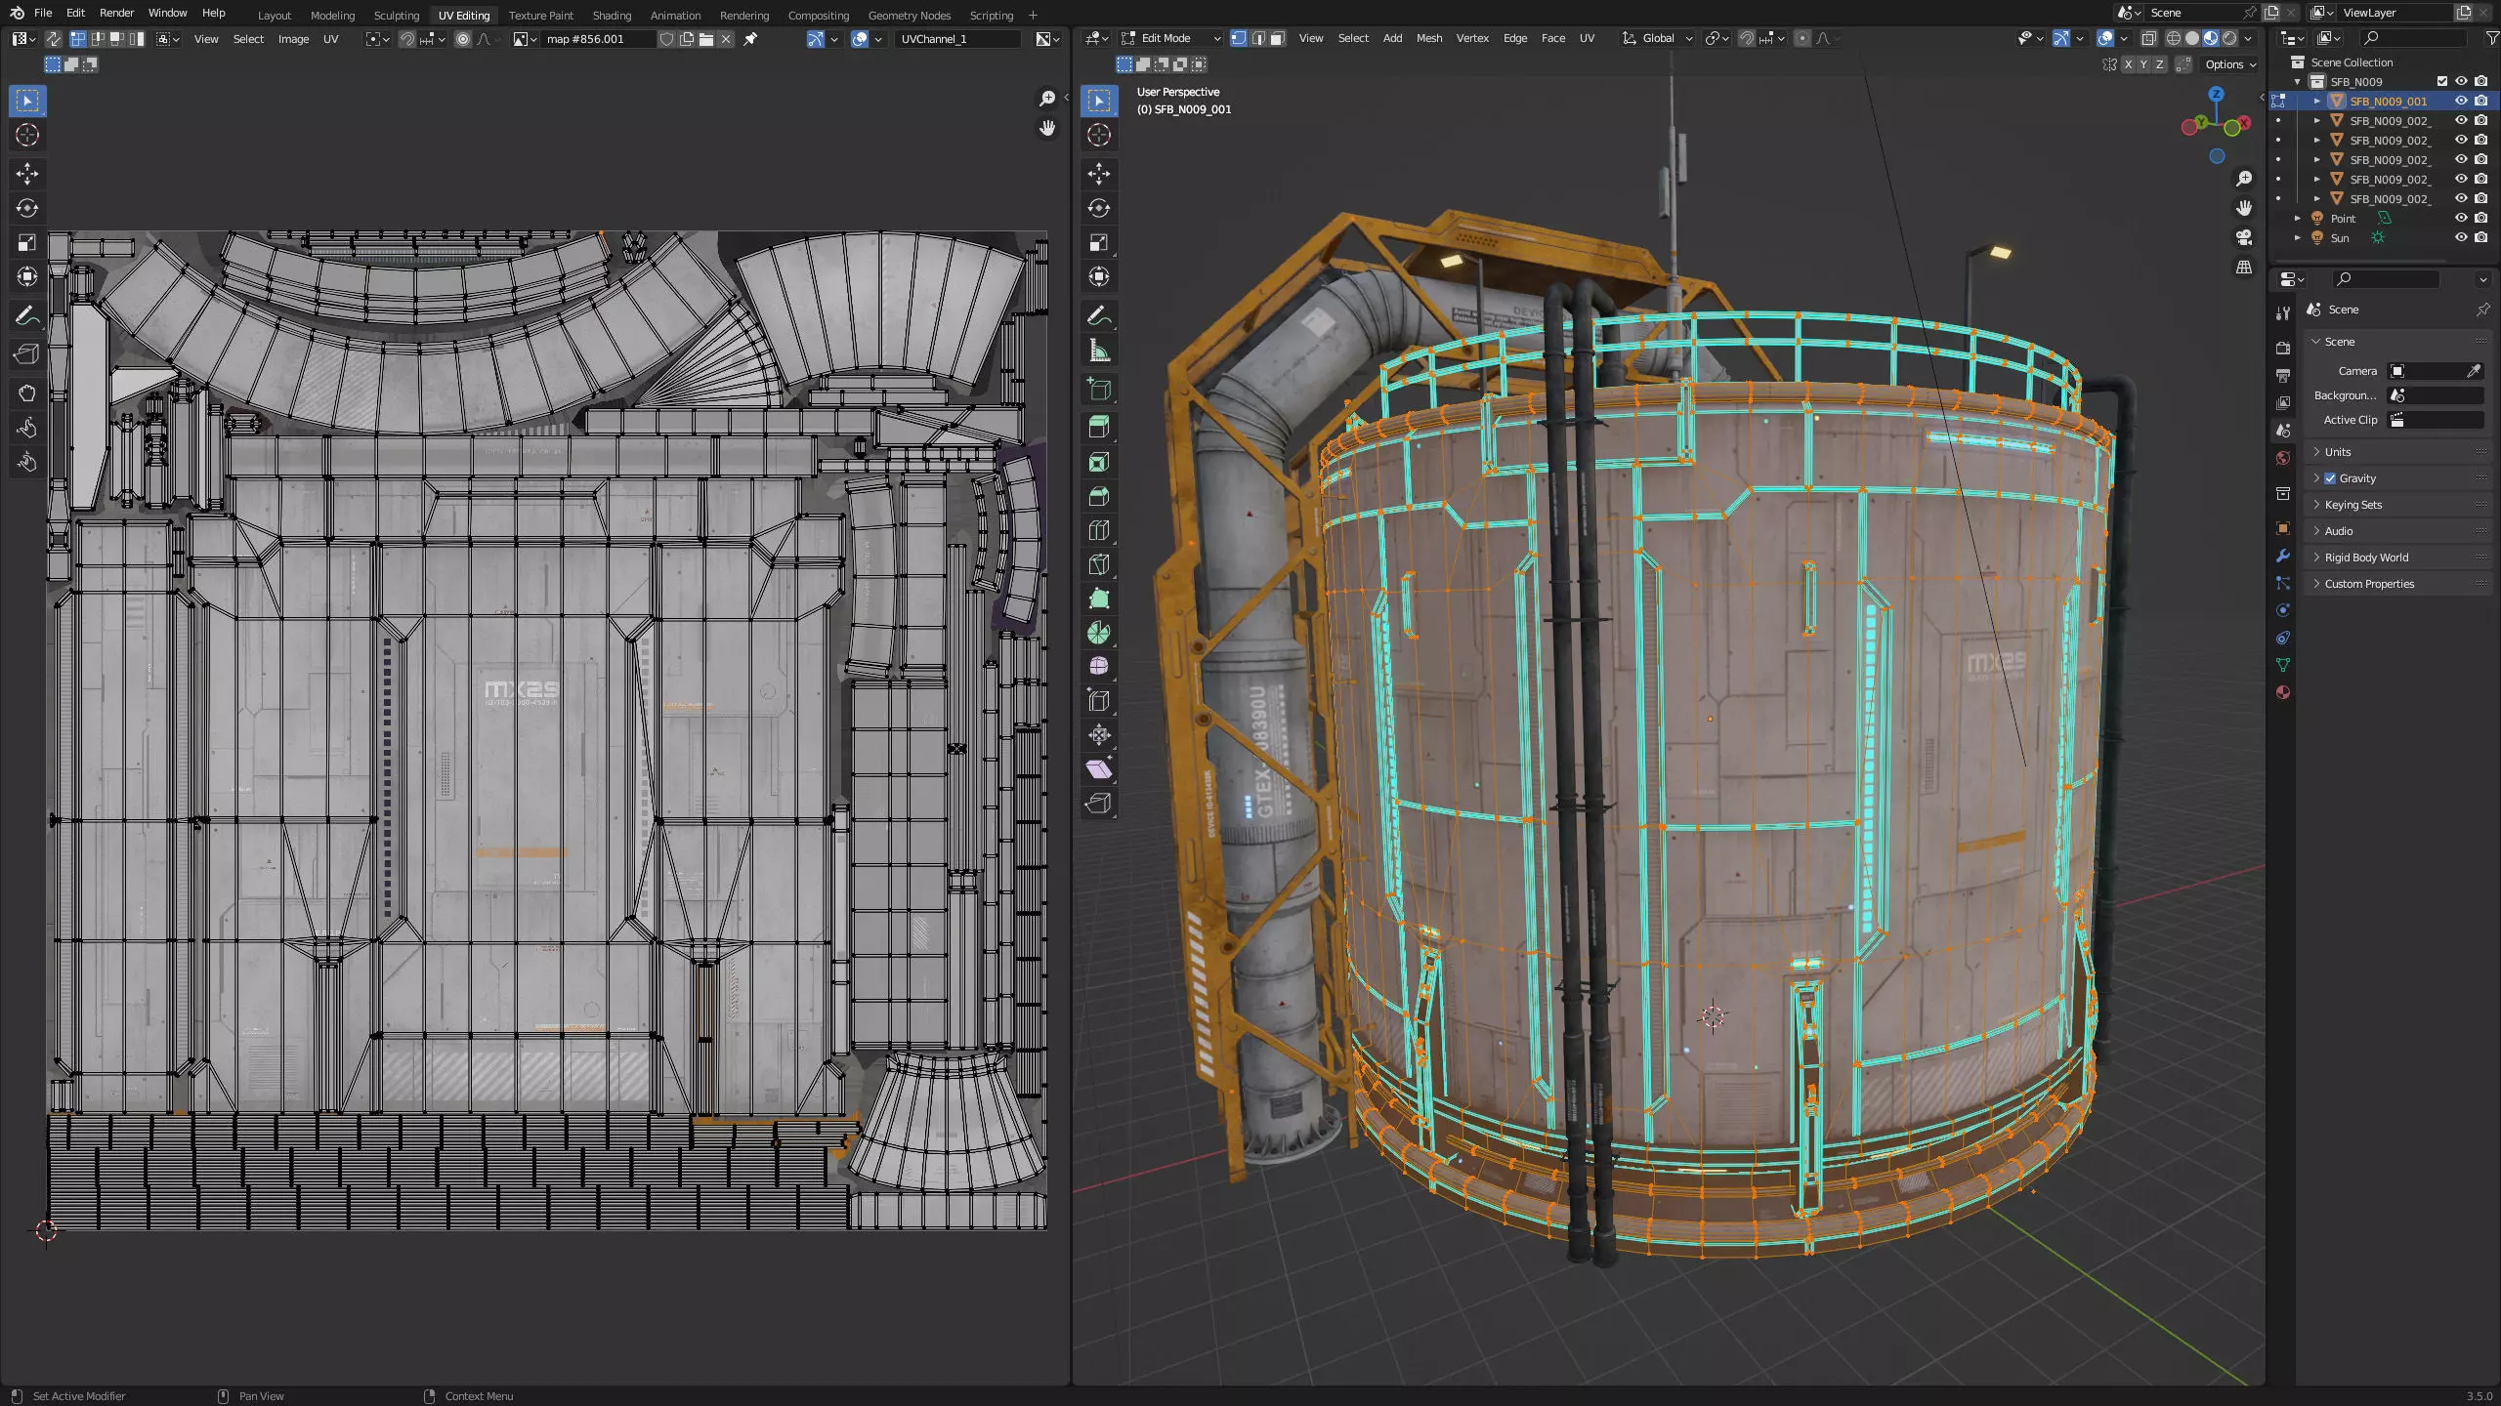Select the Grab tool in UV editor

point(27,393)
